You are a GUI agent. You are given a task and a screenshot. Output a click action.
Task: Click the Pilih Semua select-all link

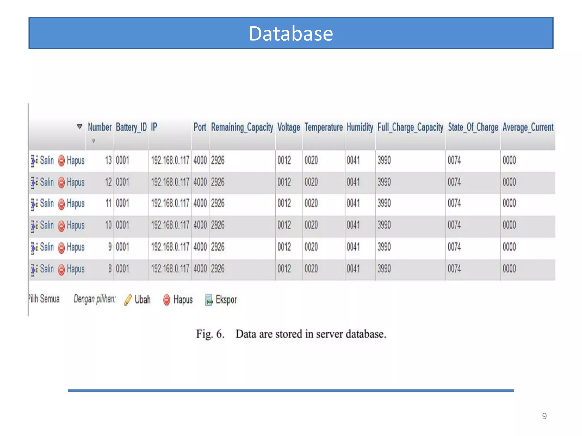click(44, 299)
